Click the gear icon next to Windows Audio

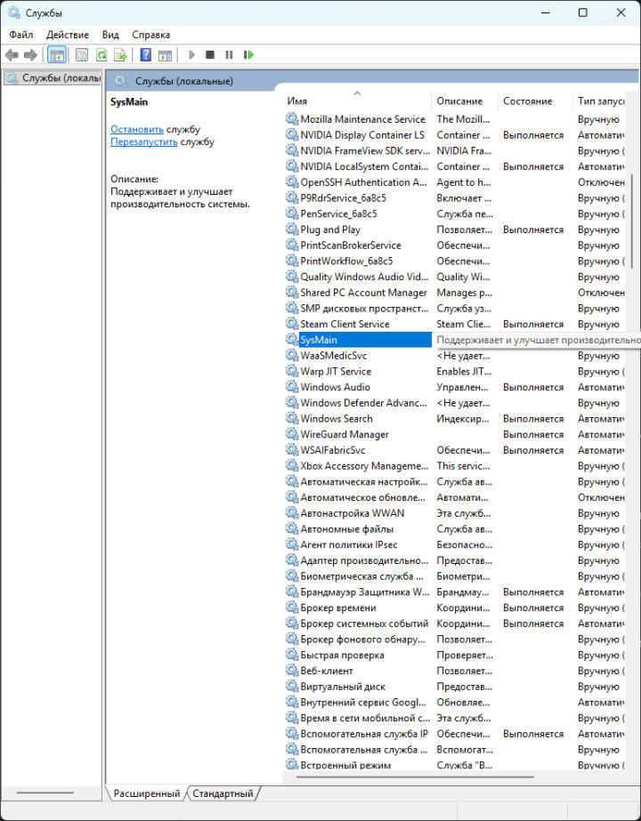(x=291, y=388)
